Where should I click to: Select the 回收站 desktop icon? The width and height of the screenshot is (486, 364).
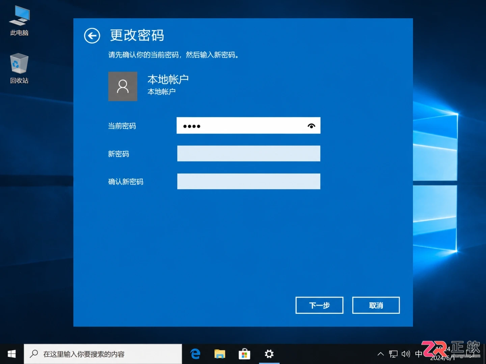coord(19,69)
